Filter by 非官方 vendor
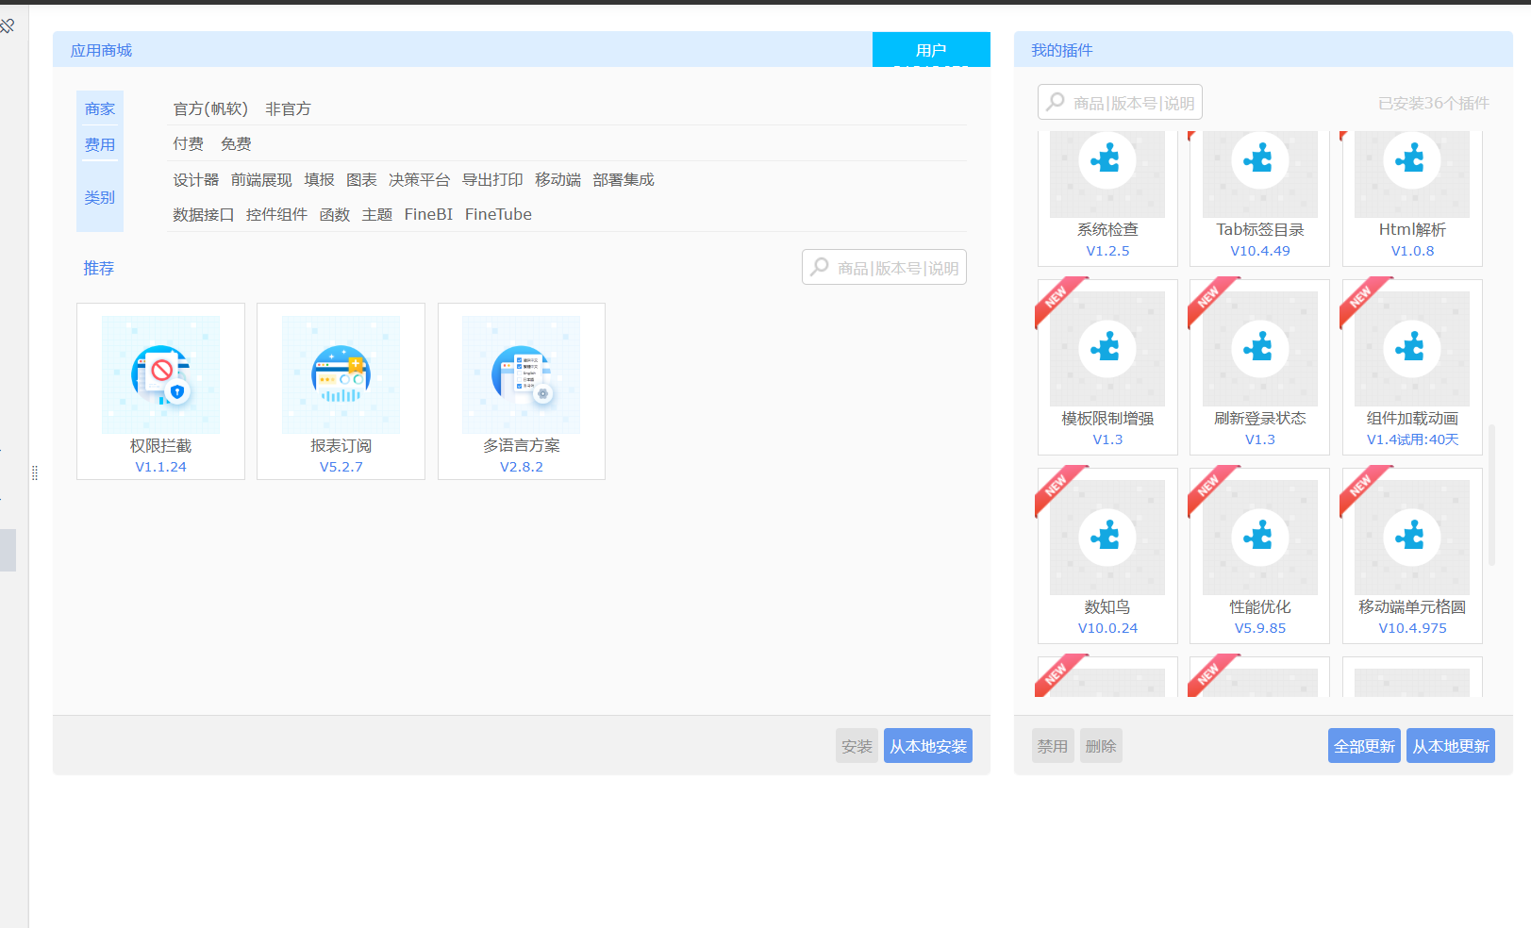 coord(289,109)
